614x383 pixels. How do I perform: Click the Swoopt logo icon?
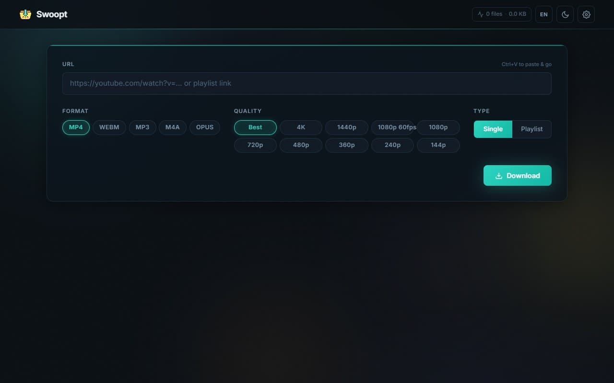[25, 14]
